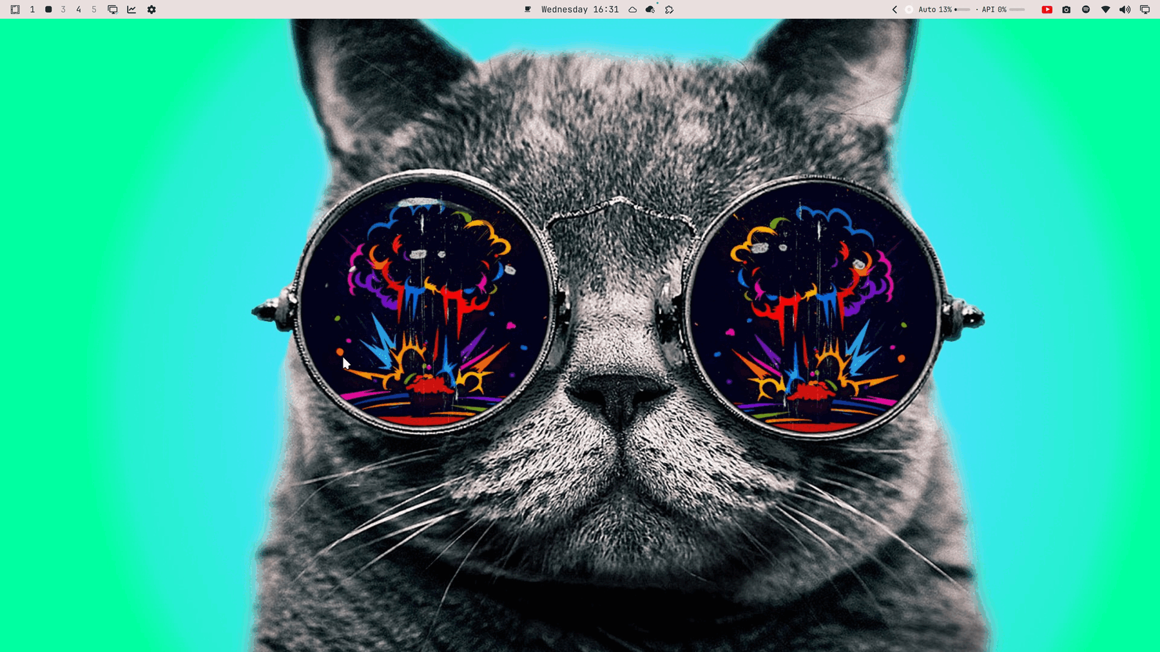Switch to workspace 4

(x=79, y=10)
